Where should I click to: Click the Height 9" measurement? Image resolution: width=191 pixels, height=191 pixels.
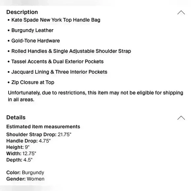(18, 147)
